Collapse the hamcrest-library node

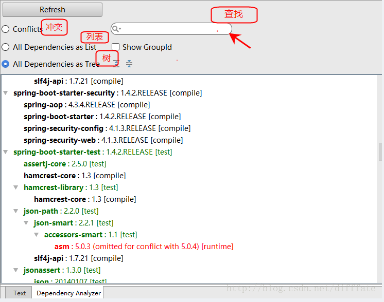[16, 187]
